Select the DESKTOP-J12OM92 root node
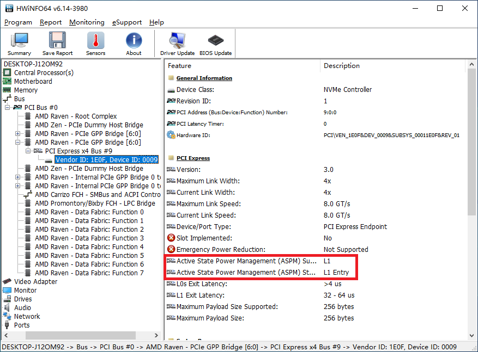The height and width of the screenshot is (352, 478). coord(33,64)
